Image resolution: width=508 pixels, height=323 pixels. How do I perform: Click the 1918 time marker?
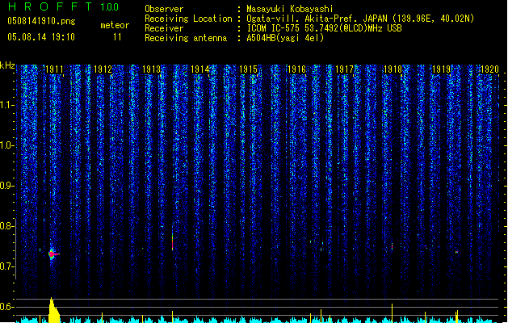393,69
